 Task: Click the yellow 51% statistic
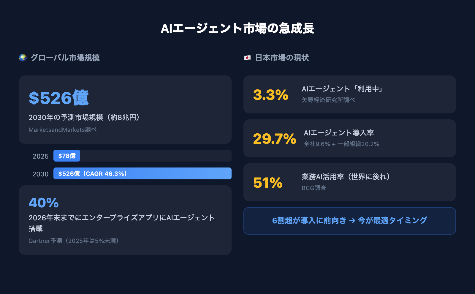(268, 183)
